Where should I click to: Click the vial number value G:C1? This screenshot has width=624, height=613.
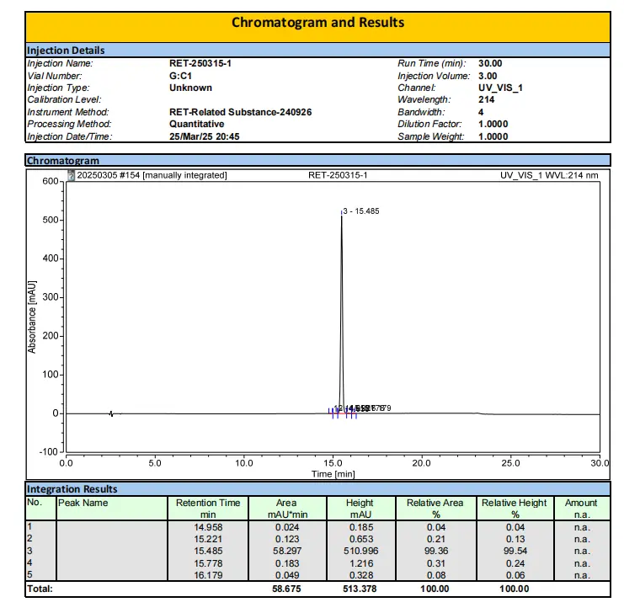[x=180, y=75]
